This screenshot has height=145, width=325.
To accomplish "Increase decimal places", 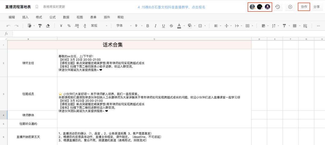I will [77, 26].
